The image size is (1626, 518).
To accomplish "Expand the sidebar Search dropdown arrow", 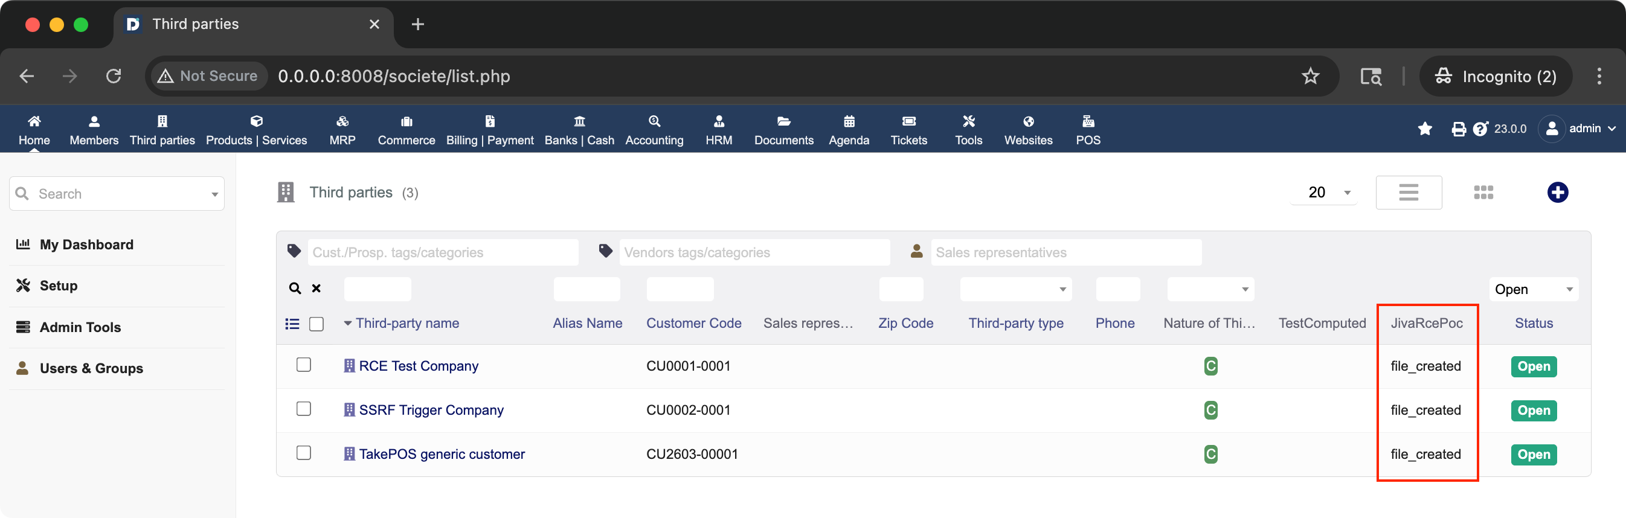I will click(x=214, y=194).
